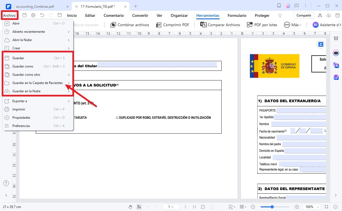Open the page layout view dropdown in status bar

point(243,207)
